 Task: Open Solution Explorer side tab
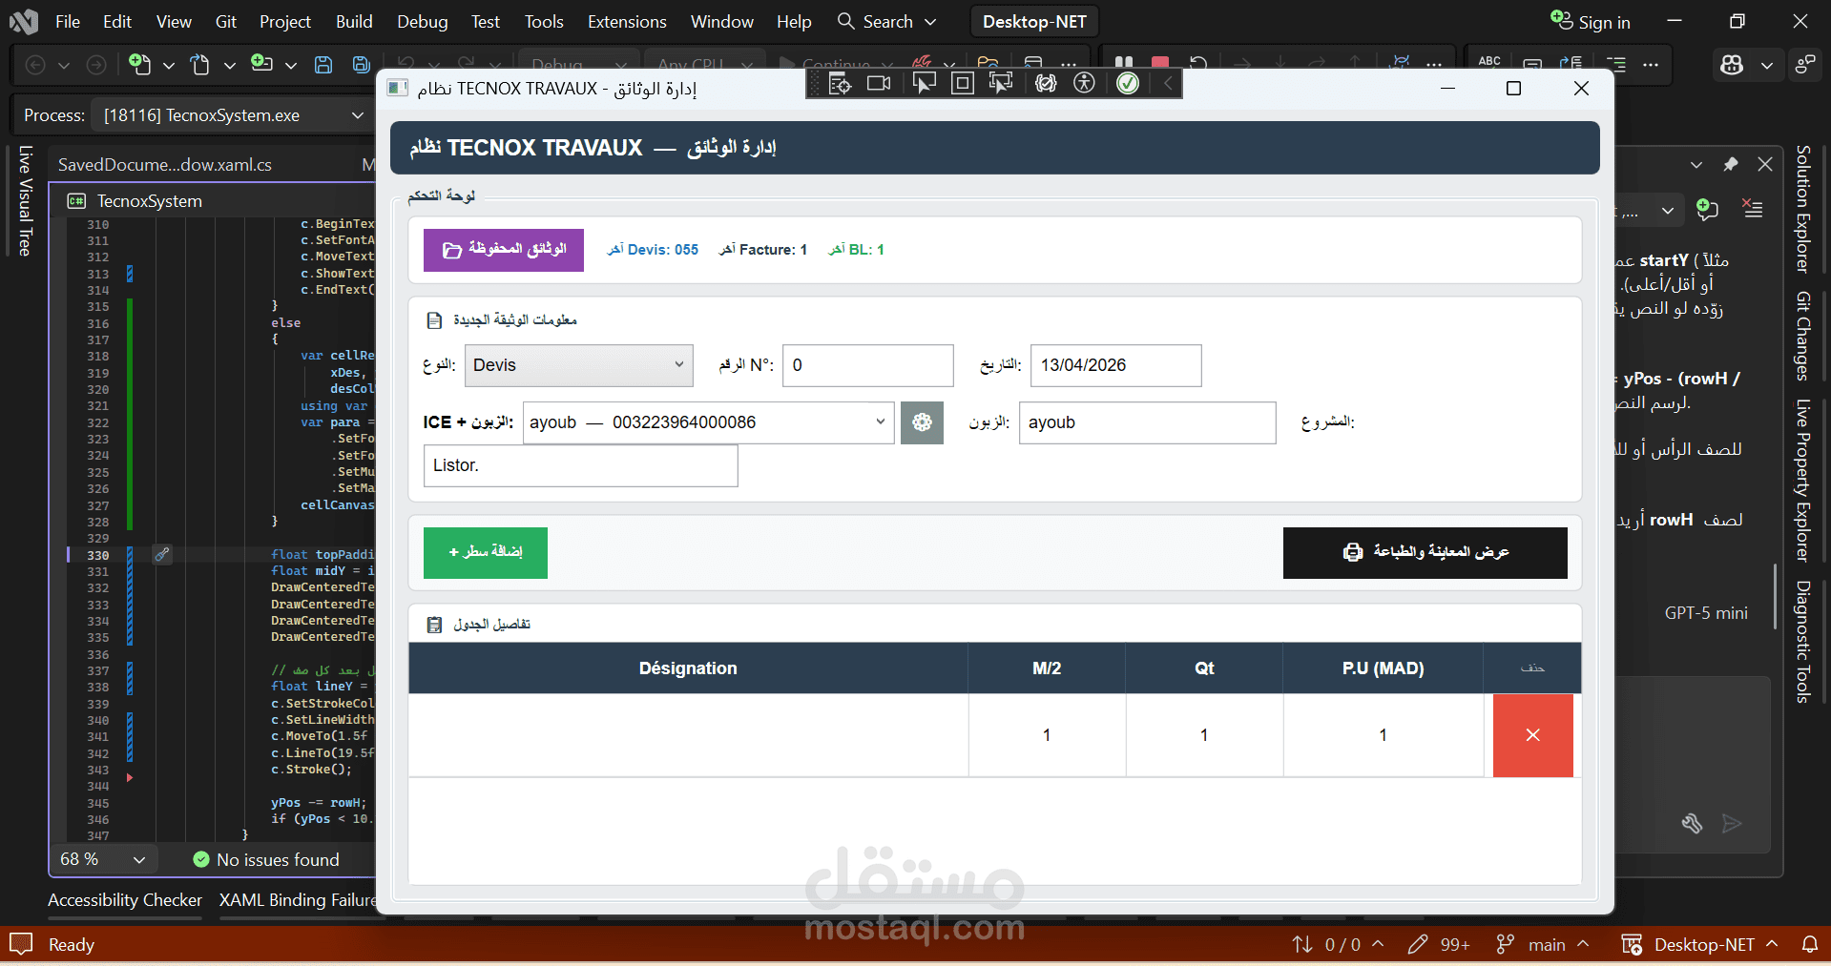click(x=1802, y=209)
